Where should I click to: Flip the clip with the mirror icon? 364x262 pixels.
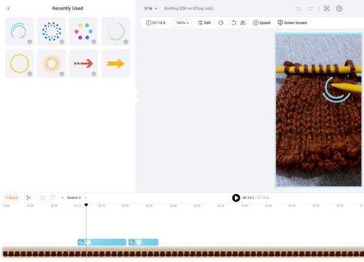pos(243,22)
